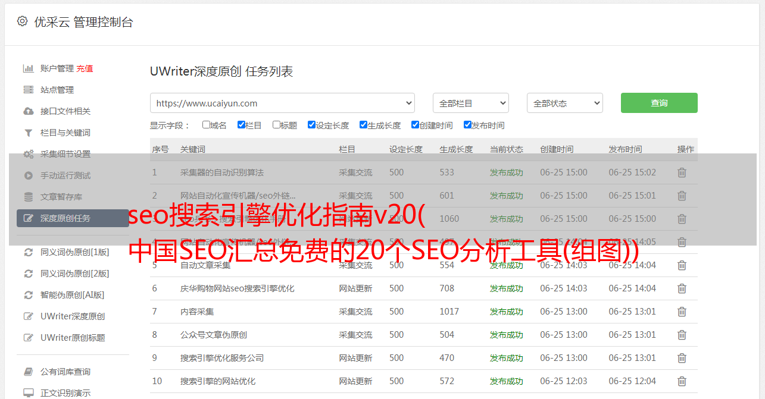Click the refresh icon for 同义词伪原创[2版]
765x399 pixels.
tap(28, 274)
